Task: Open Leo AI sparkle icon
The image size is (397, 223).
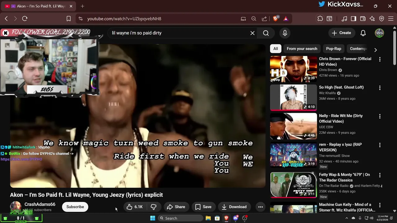Action: point(372,19)
